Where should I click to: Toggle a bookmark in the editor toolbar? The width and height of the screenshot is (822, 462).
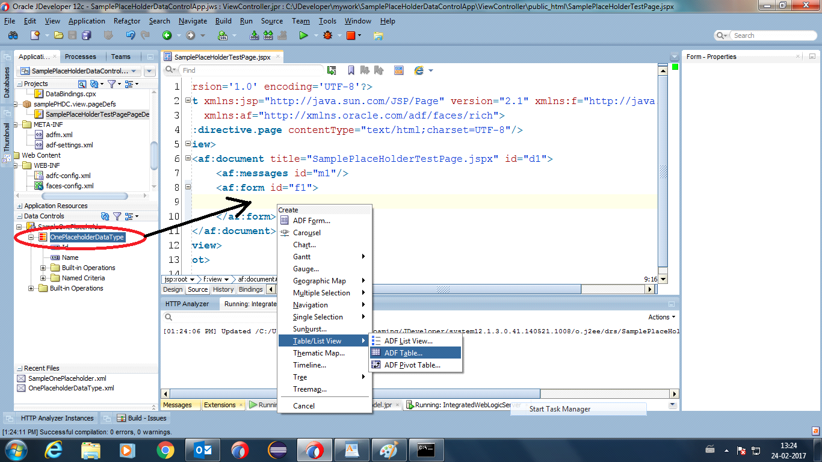click(351, 70)
